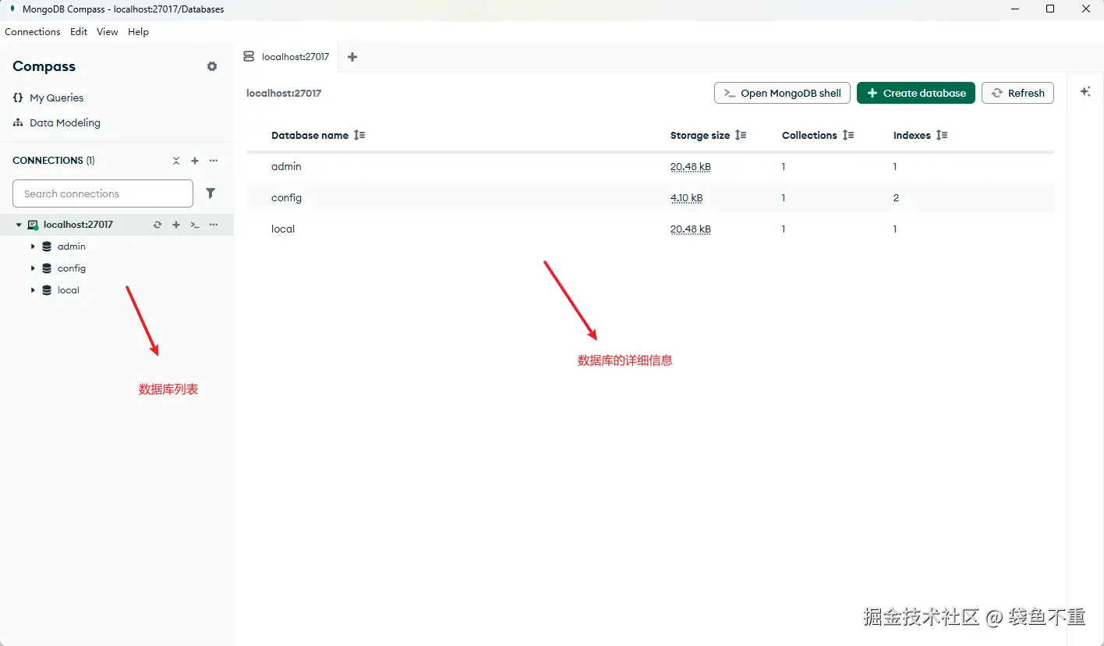Screen dimensions: 1104x646
Task: Expand the admin database in sidebar
Action: click(x=33, y=247)
